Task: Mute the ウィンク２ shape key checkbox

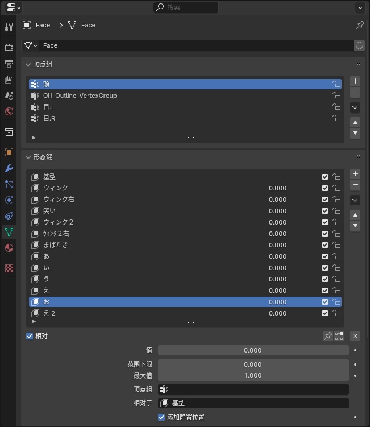Action: click(x=325, y=222)
